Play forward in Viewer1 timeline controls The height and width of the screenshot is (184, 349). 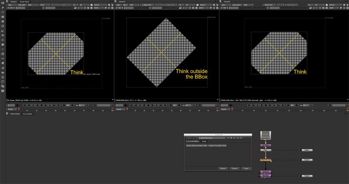coord(50,105)
